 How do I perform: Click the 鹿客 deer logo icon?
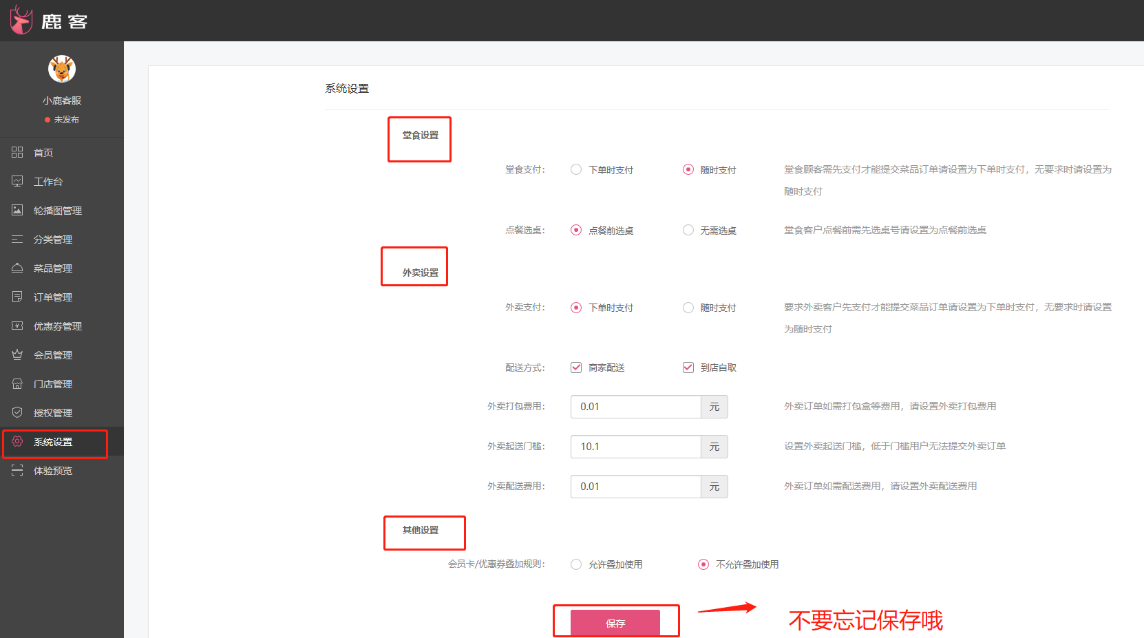(21, 20)
